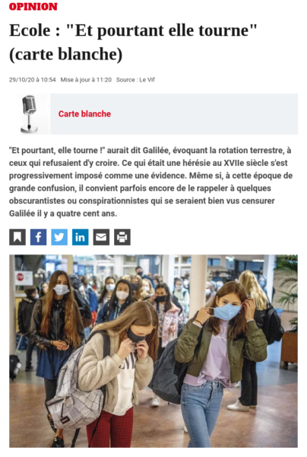Open the red OPINION section label
Screen dimensions: 307x457
click(x=33, y=6)
